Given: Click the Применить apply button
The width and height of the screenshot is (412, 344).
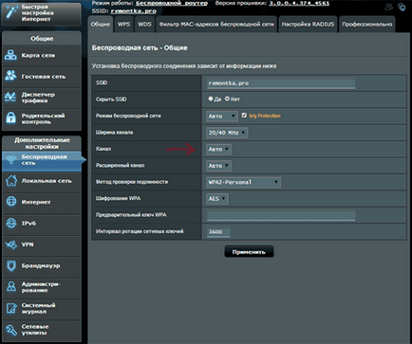Looking at the screenshot, I should [x=249, y=252].
